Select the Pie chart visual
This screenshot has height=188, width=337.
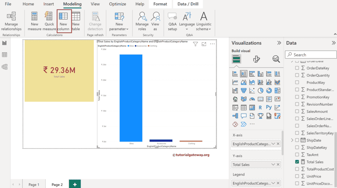[261, 91]
